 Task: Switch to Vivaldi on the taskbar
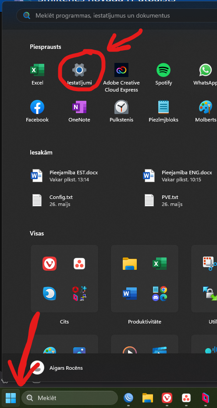(x=167, y=398)
